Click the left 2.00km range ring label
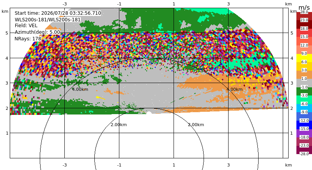Image resolution: width=312 pixels, height=170 pixels. [x=119, y=125]
